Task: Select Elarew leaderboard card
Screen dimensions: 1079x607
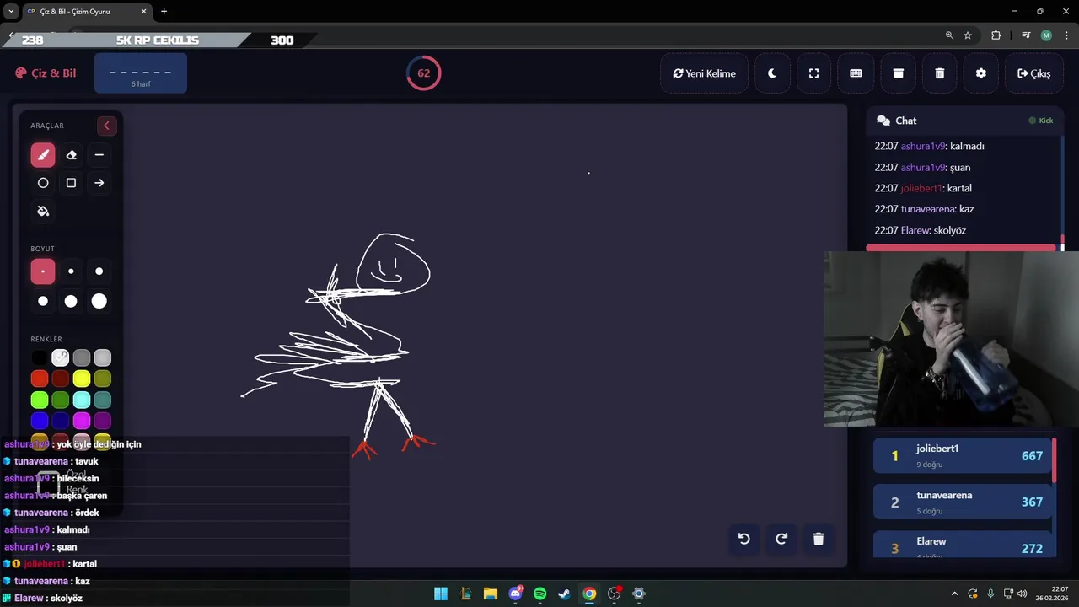Action: tap(962, 545)
